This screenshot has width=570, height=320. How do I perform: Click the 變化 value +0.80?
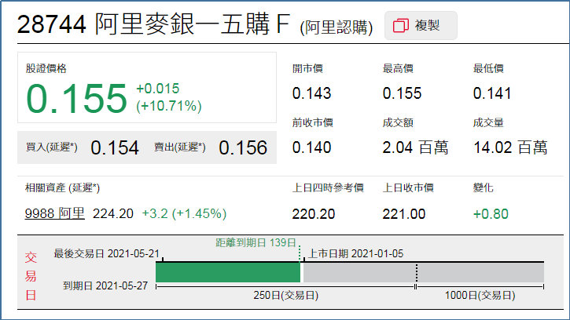pyautogui.click(x=491, y=214)
